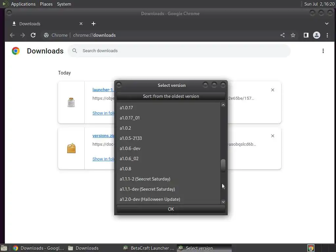Click the show desktop icon in taskbar
Image resolution: width=336 pixels, height=252 pixels.
pyautogui.click(x=4, y=248)
